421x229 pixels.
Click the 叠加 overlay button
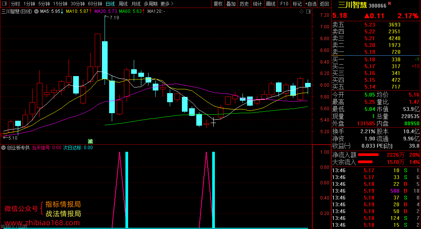click(x=231, y=4)
